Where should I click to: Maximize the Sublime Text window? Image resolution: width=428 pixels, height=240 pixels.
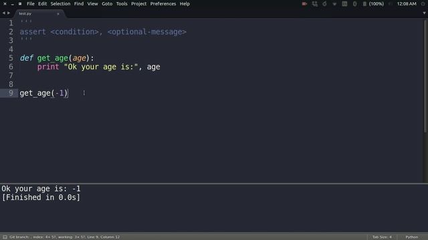(20, 4)
